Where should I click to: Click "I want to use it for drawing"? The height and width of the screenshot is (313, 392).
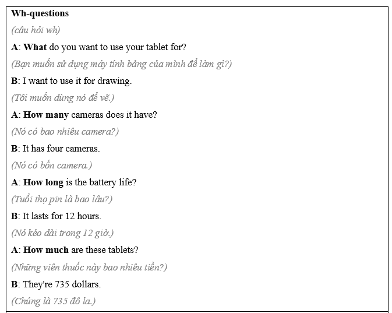coord(77,80)
